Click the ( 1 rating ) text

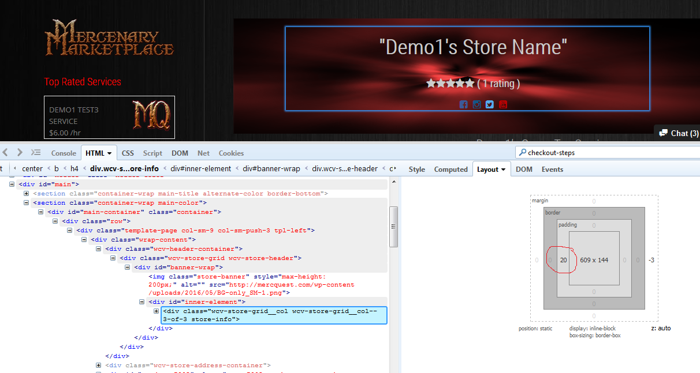tap(499, 84)
